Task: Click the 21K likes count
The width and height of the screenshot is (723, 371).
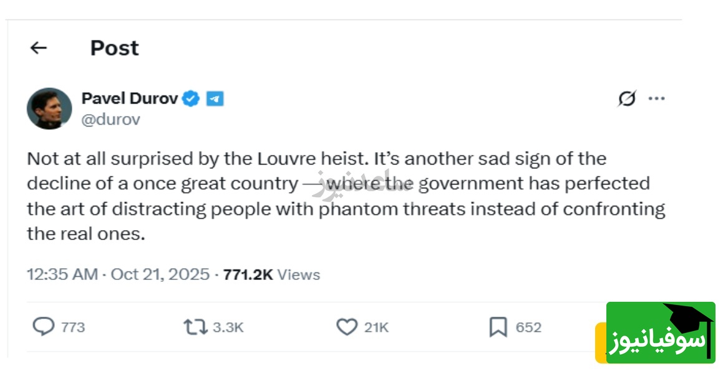Action: coord(377,327)
